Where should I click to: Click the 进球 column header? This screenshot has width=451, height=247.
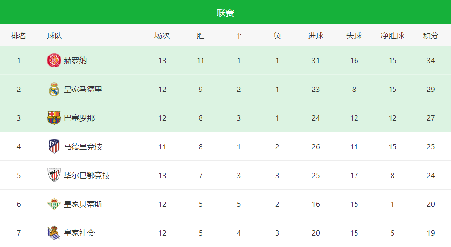point(316,35)
